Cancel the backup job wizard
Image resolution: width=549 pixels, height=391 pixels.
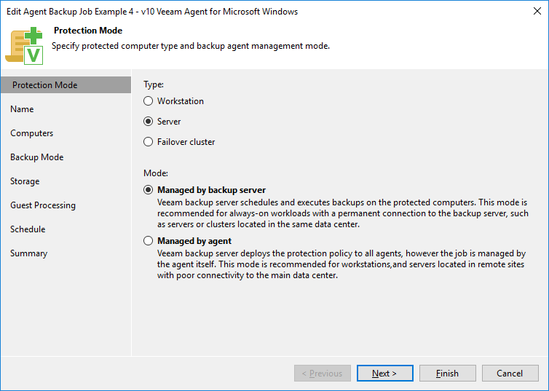(510, 373)
